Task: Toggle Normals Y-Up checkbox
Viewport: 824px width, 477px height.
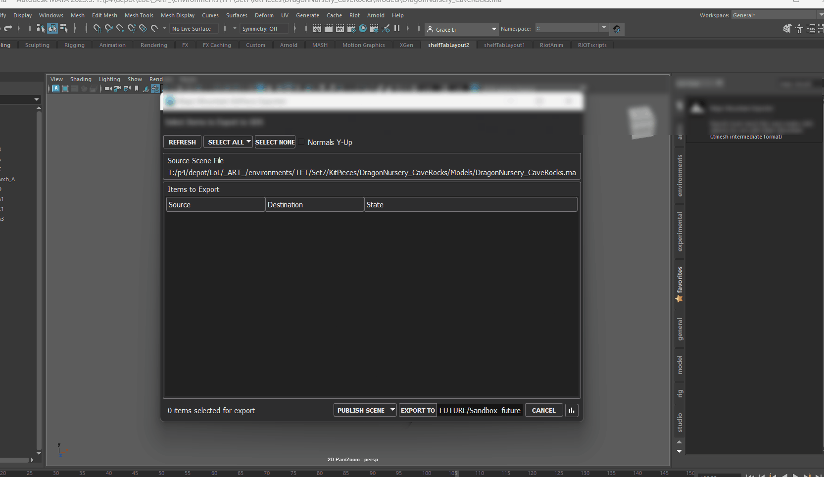Action: point(301,142)
